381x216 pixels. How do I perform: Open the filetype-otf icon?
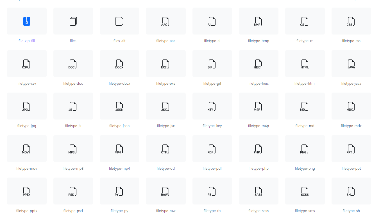(166, 149)
